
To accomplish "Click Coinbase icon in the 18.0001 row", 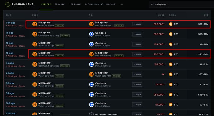I will pos(92,84).
